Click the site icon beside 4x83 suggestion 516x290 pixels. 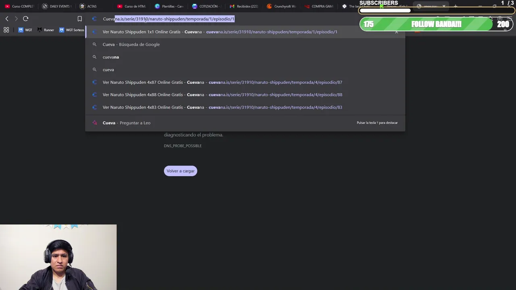point(95,107)
